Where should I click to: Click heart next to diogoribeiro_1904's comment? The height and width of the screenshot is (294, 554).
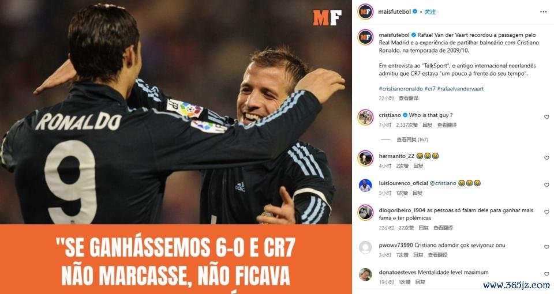coord(546,212)
